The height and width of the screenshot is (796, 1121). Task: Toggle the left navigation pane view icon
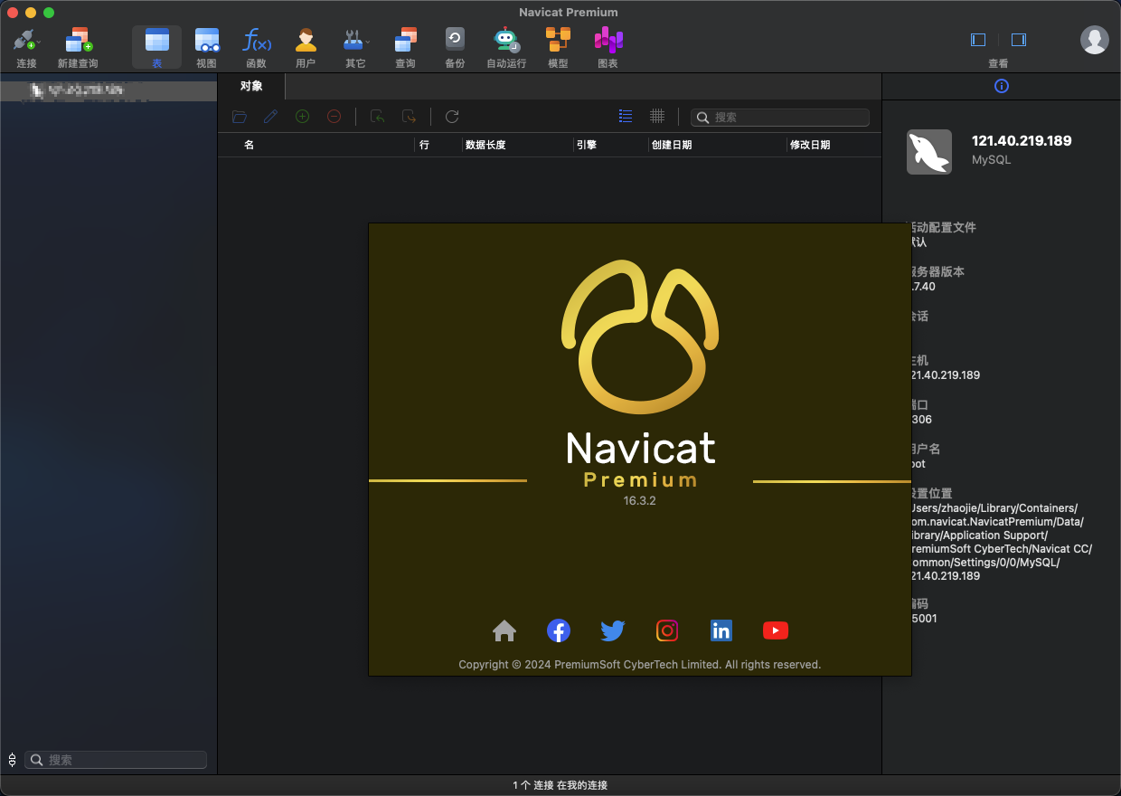(978, 40)
